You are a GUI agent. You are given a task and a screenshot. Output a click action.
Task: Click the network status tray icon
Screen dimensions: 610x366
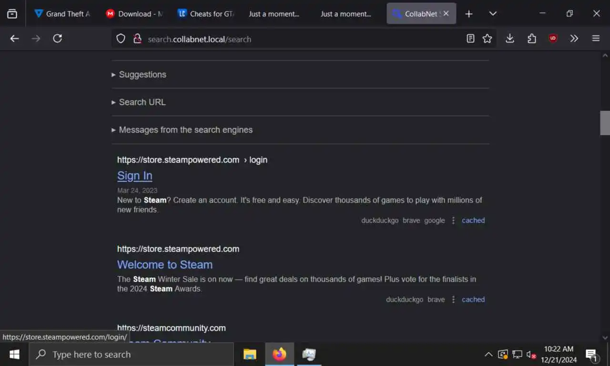tap(517, 355)
